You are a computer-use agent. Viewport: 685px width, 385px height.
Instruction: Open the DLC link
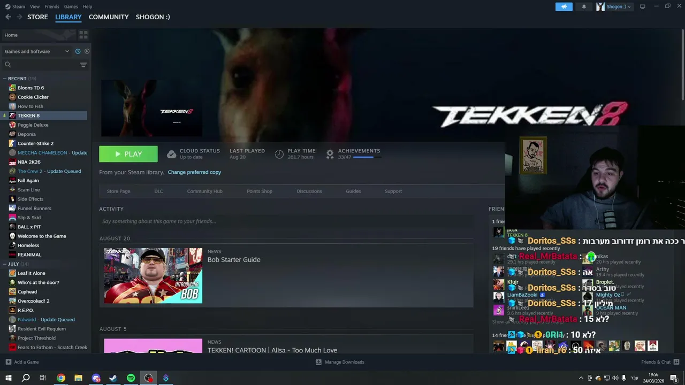point(158,191)
